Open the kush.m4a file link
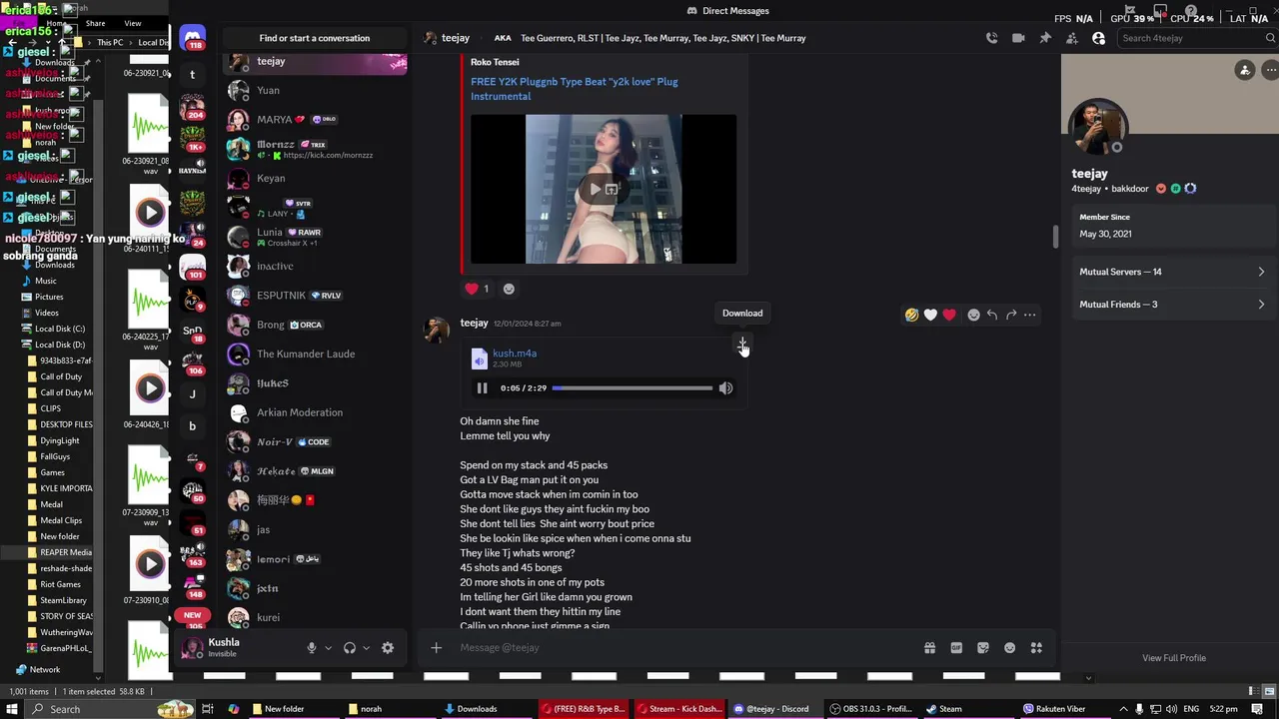1279x719 pixels. [x=515, y=354]
